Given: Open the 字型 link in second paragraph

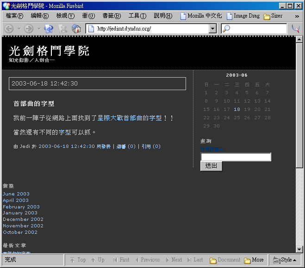Looking at the screenshot, I should [x=65, y=132].
